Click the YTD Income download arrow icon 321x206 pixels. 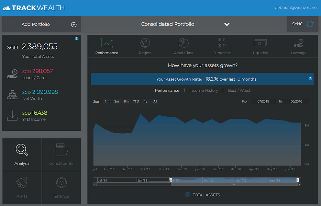[12, 116]
